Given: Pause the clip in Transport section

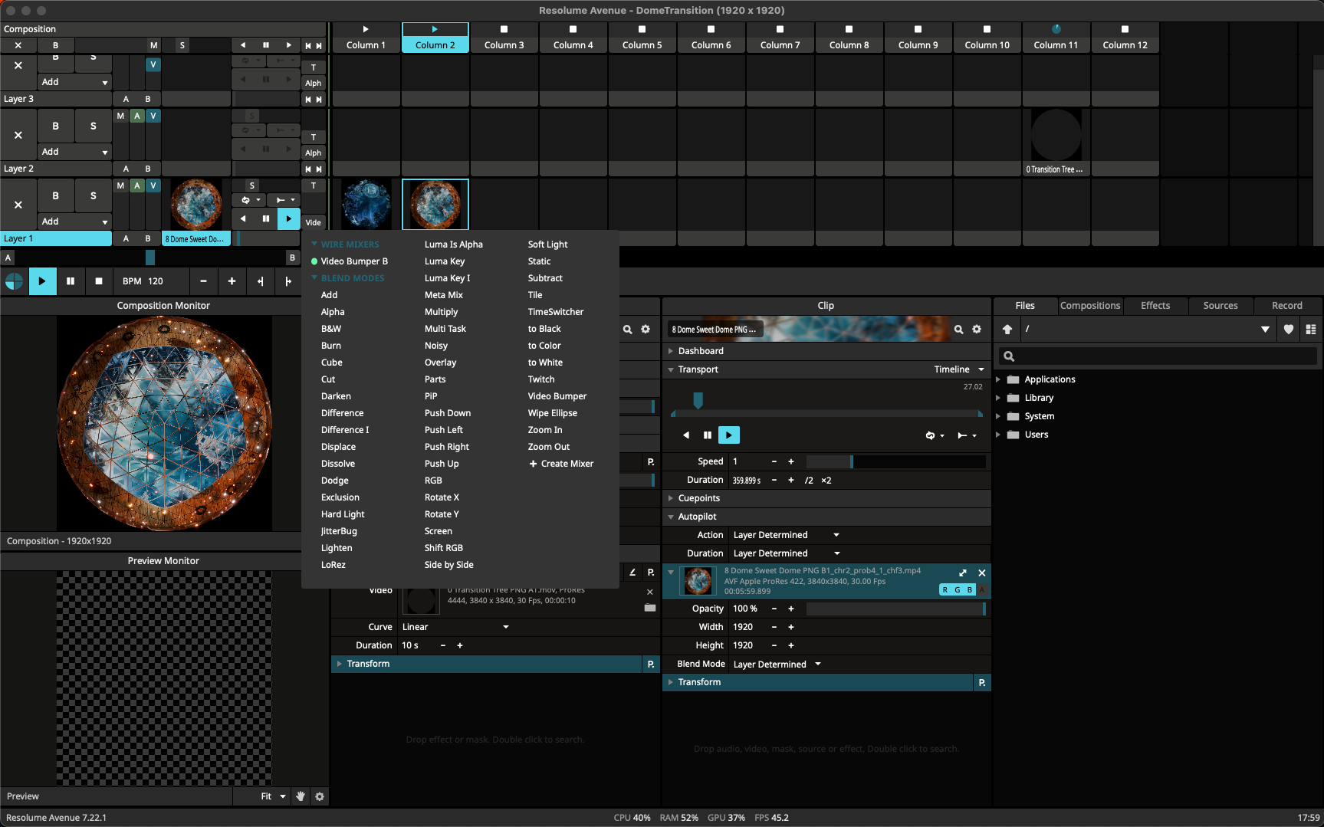Looking at the screenshot, I should coord(707,435).
